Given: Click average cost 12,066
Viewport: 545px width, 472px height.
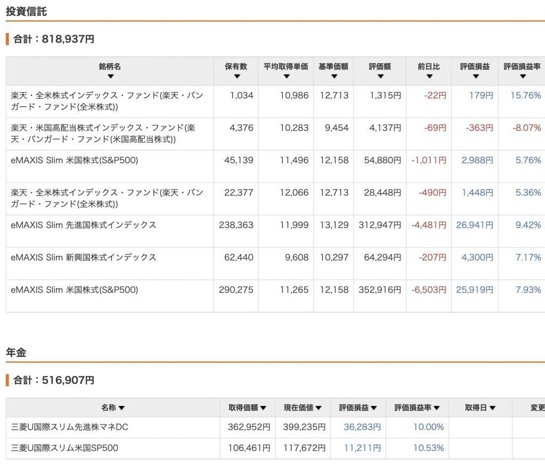Looking at the screenshot, I should click(x=294, y=193).
